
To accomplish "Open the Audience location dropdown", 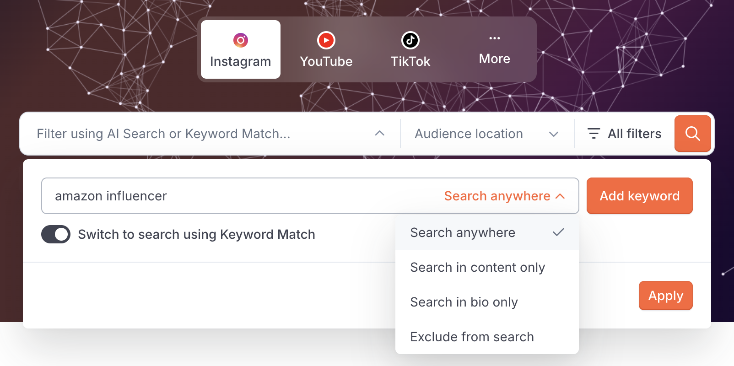I will click(x=487, y=134).
